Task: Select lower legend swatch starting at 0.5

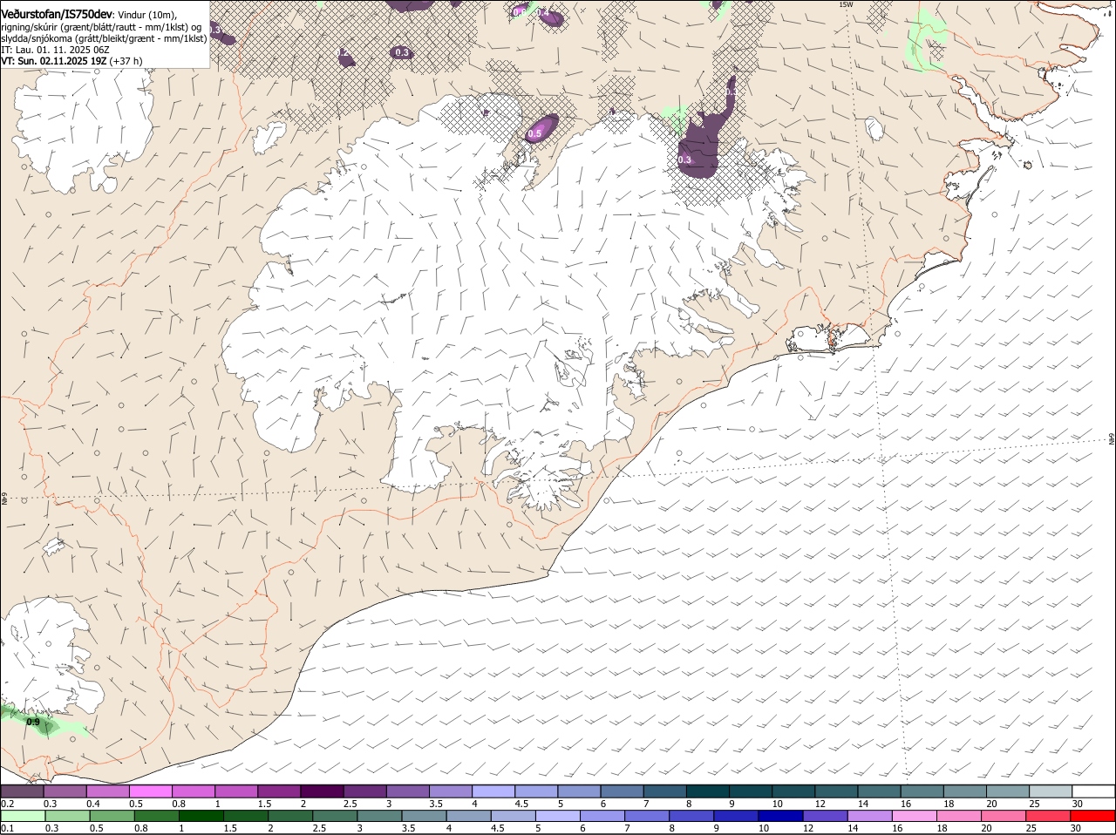Action: (x=111, y=816)
